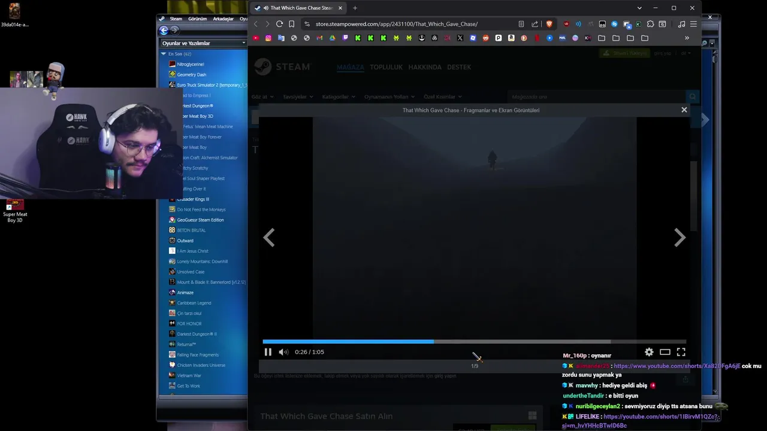
Task: Enter fullscreen for the trailer
Action: click(681, 352)
